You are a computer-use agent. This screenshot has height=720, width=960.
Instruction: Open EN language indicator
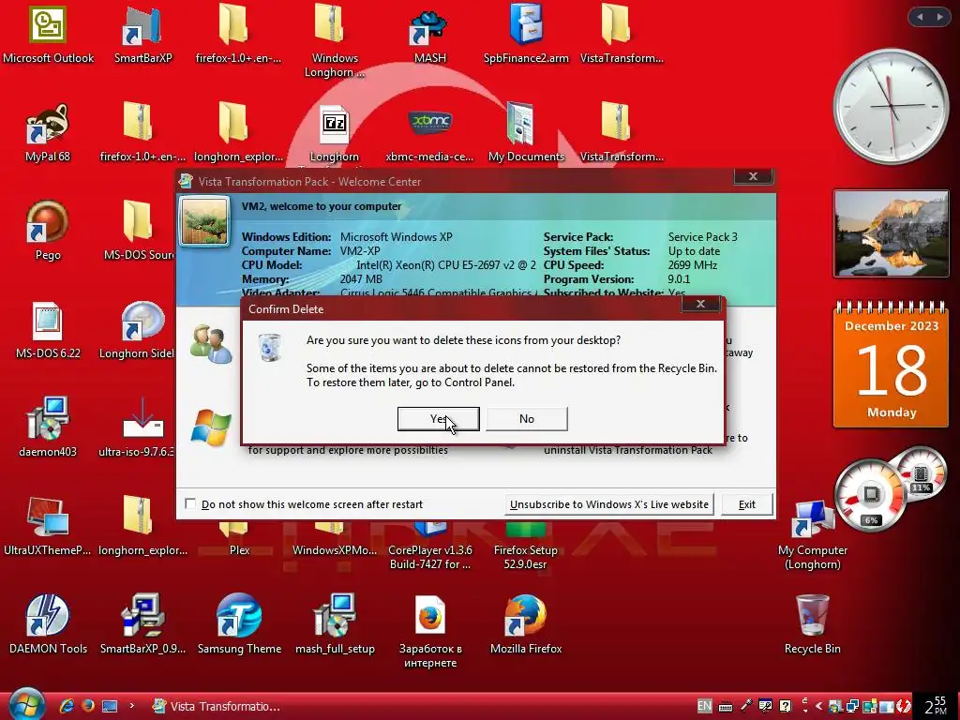(x=704, y=706)
